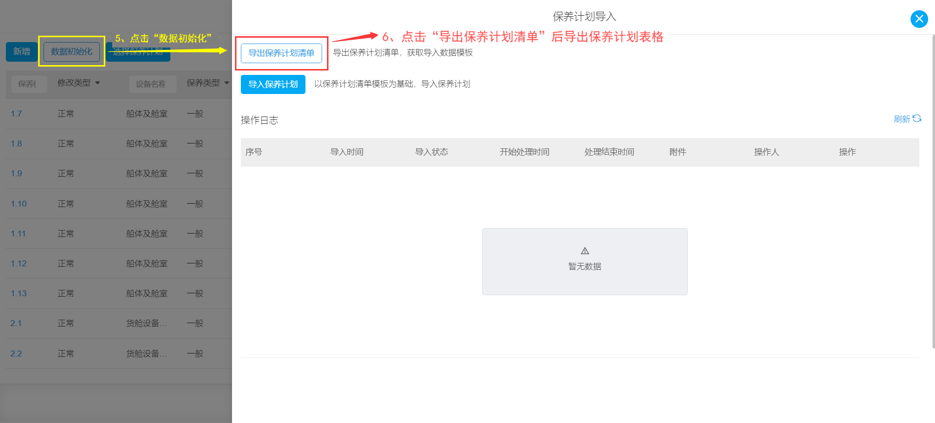Open row link 1.8
The image size is (935, 423).
pos(16,143)
